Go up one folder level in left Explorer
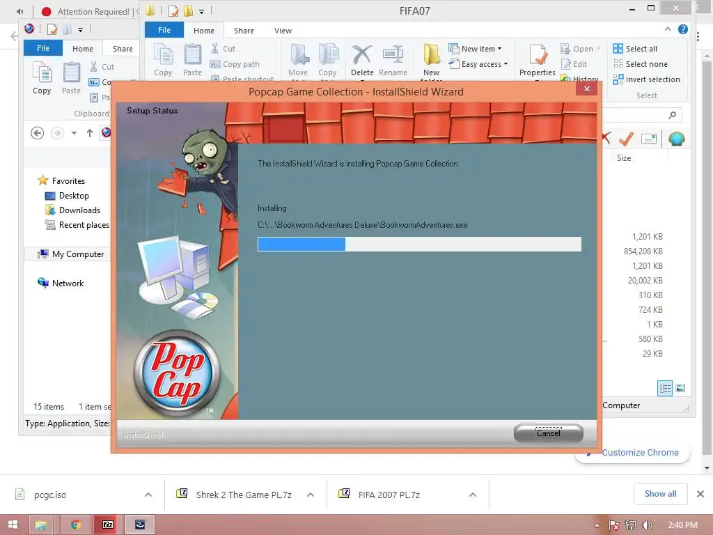The image size is (713, 535). click(x=90, y=133)
